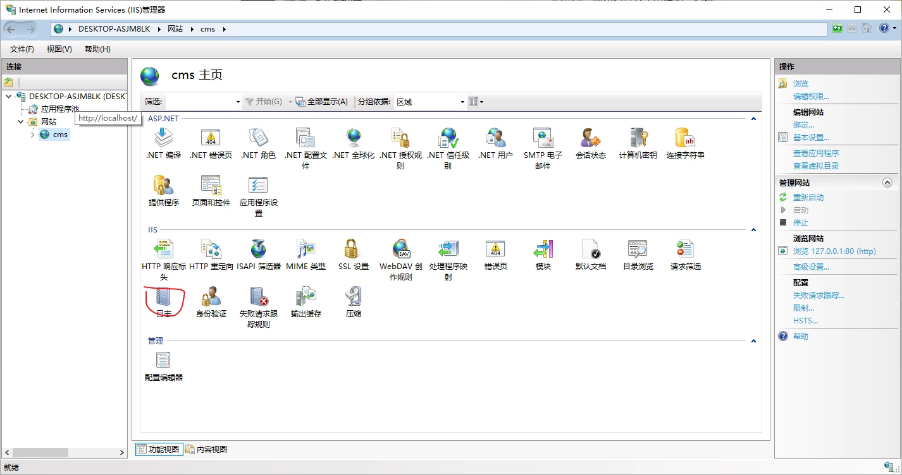The width and height of the screenshot is (902, 475).
Task: Collapse the IIS group section
Action: 753,230
